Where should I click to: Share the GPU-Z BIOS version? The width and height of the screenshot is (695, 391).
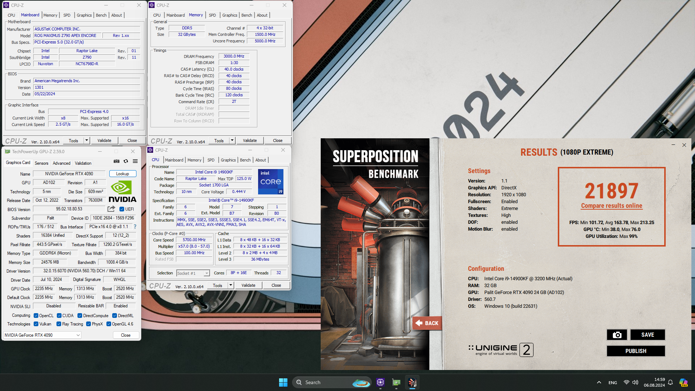click(111, 209)
